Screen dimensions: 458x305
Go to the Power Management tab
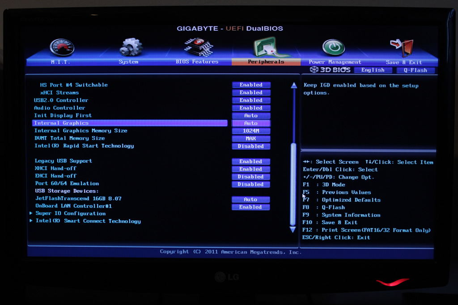(335, 62)
